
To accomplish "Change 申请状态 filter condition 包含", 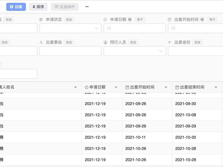I will [69, 19].
